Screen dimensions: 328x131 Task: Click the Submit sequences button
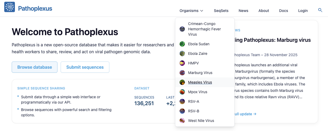(85, 67)
